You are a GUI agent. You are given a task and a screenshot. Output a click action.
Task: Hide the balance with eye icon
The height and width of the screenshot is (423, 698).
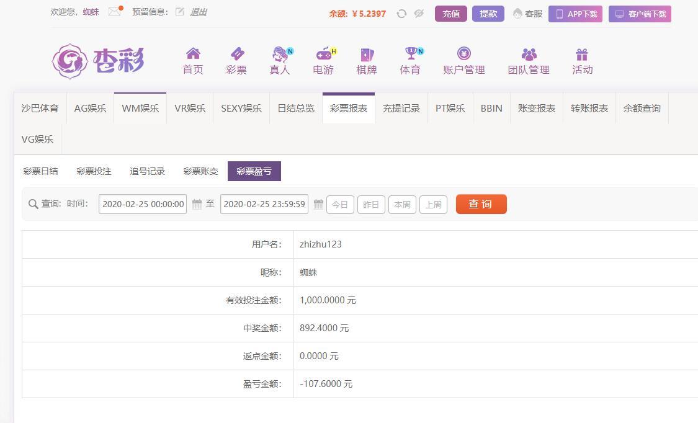(x=419, y=14)
